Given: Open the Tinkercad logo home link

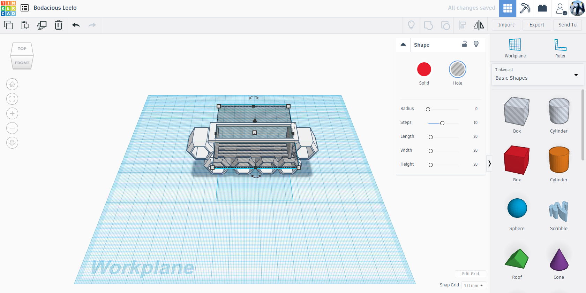Looking at the screenshot, I should (8, 8).
